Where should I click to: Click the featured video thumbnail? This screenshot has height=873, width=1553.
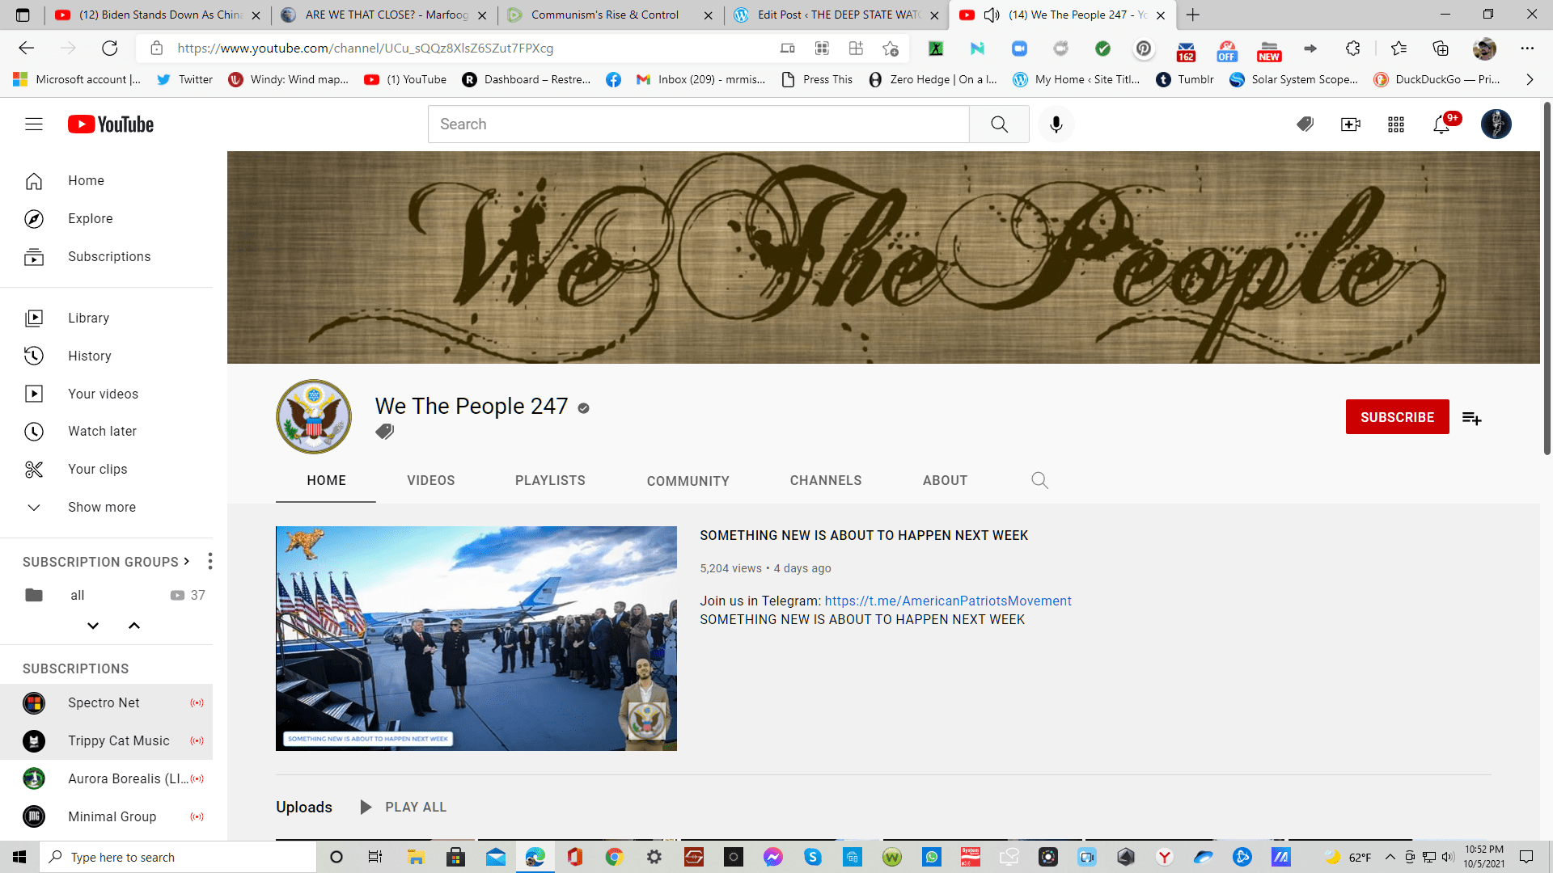click(476, 639)
